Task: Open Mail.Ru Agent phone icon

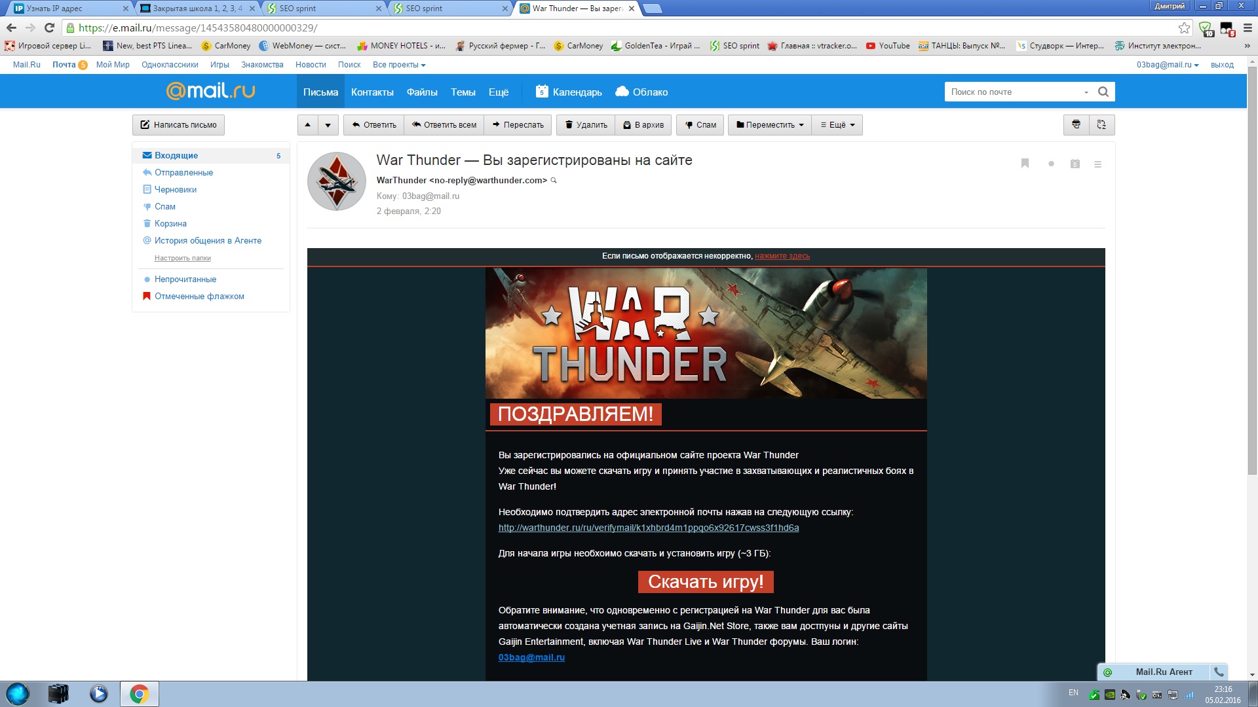Action: (x=1218, y=672)
